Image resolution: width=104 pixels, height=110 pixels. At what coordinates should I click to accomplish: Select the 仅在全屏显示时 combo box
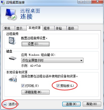click(x=52, y=60)
